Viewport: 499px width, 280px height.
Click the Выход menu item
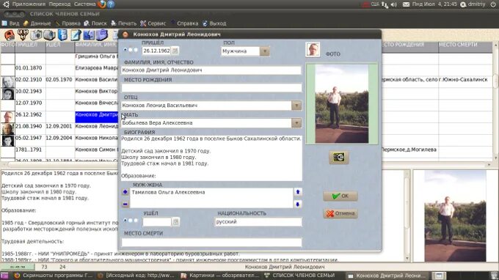tap(214, 23)
